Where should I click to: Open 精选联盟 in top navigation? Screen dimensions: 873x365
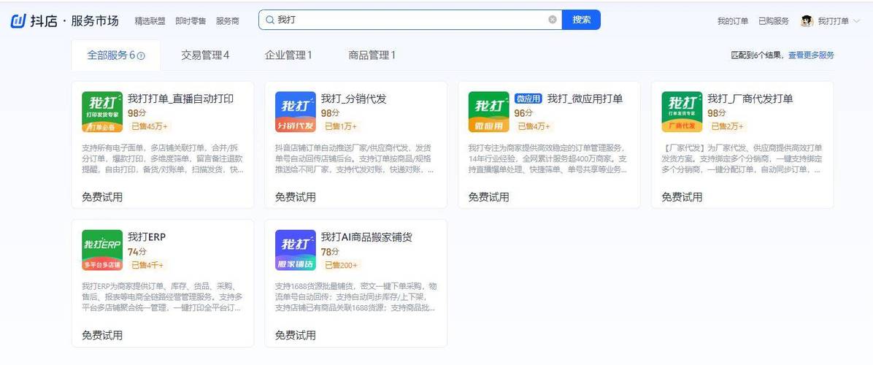pyautogui.click(x=150, y=21)
